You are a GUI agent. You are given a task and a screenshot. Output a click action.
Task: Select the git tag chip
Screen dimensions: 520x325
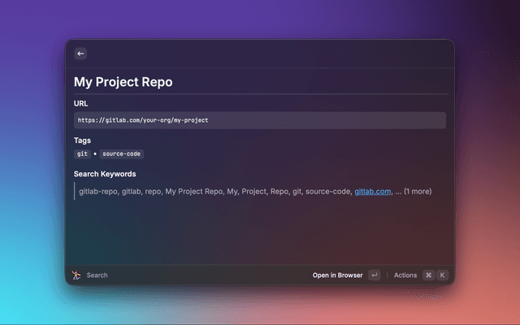click(82, 154)
